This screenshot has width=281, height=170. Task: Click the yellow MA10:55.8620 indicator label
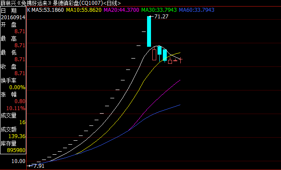(x=84, y=10)
